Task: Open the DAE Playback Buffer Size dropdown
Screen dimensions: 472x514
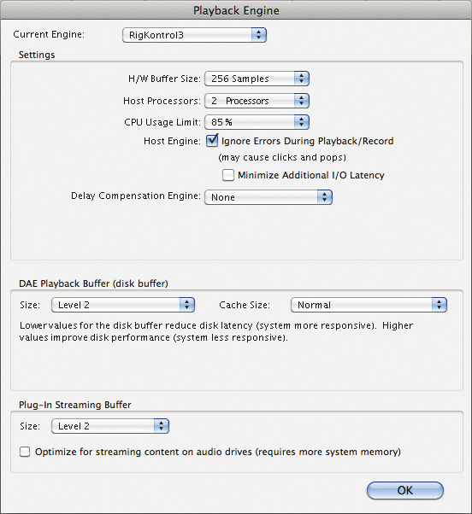Action: (x=123, y=305)
